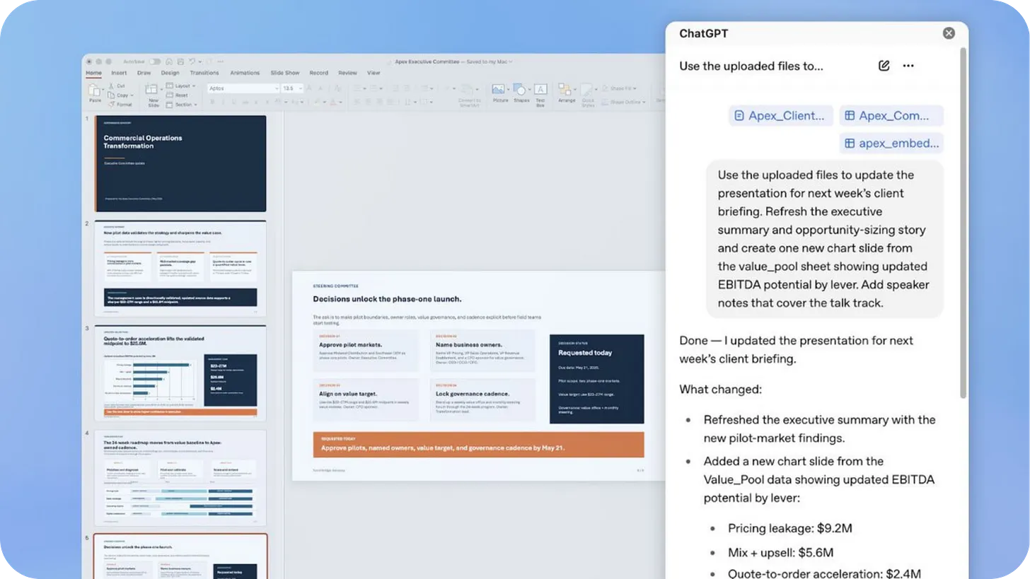The width and height of the screenshot is (1030, 579).
Task: Open the Shapes gallery icon
Action: [520, 89]
